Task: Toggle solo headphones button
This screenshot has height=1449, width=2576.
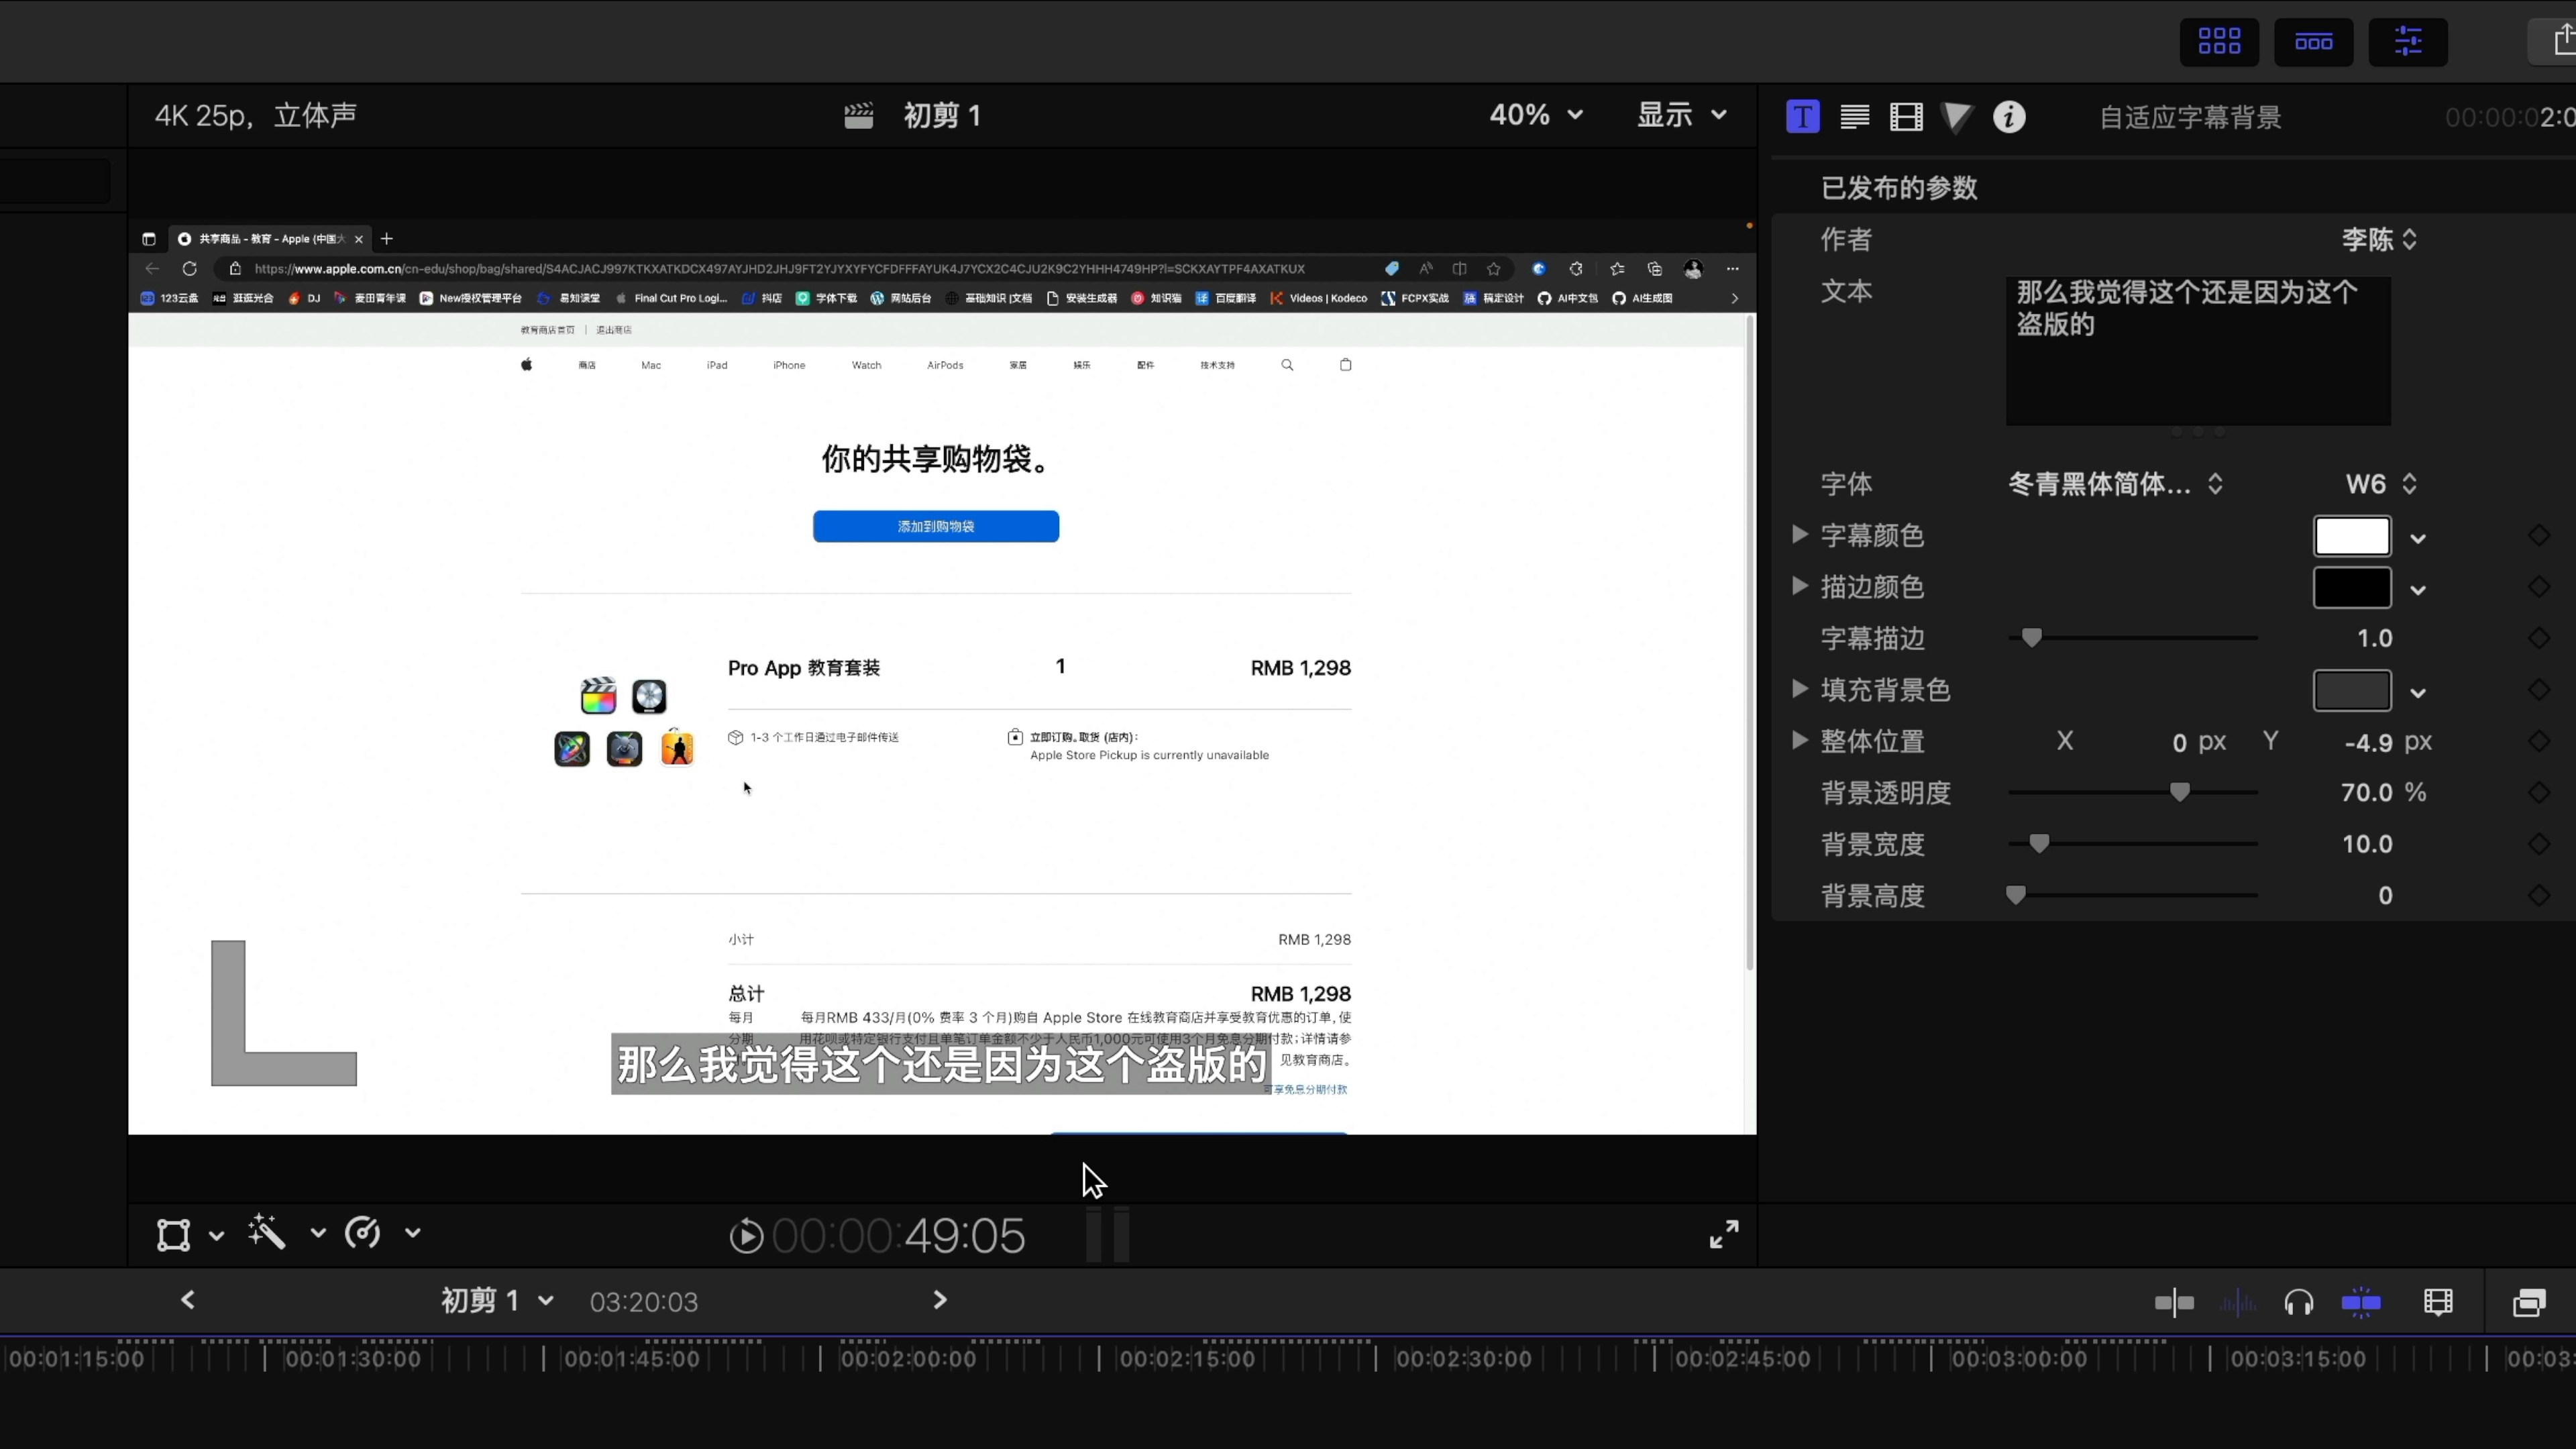Action: tap(2299, 1302)
